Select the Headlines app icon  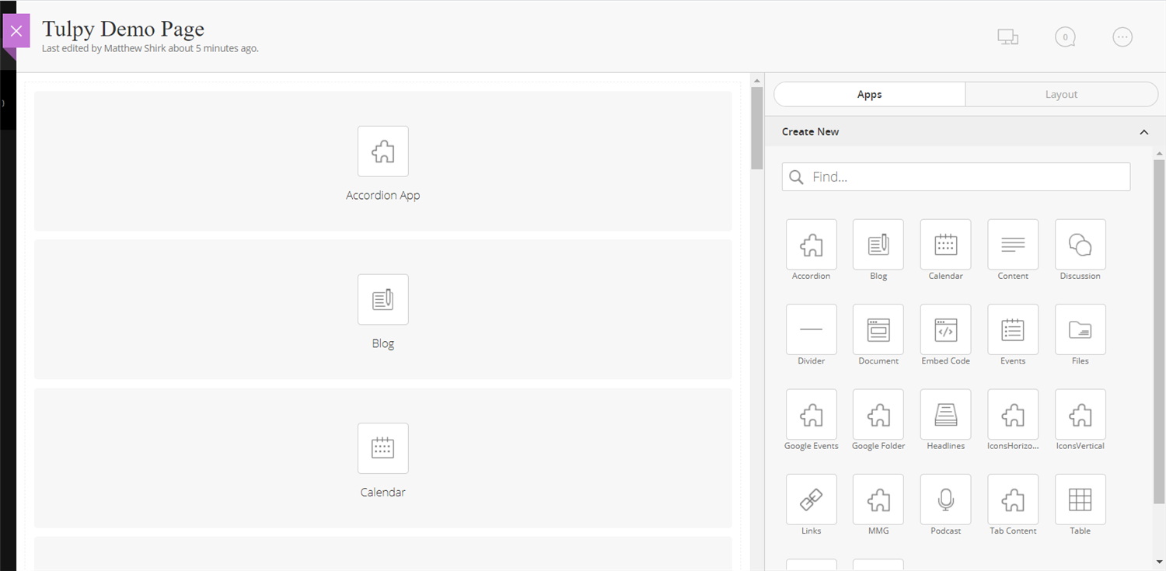945,415
